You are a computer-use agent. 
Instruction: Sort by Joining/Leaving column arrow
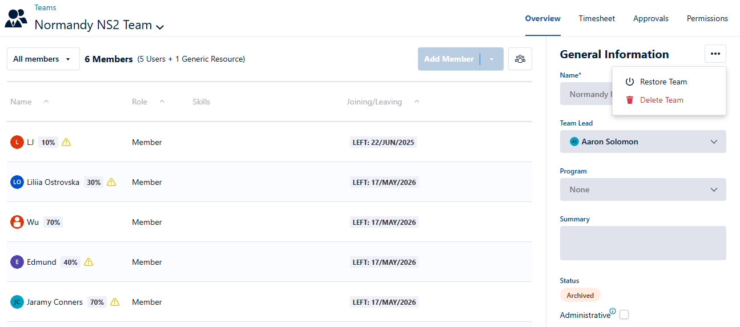pyautogui.click(x=416, y=102)
